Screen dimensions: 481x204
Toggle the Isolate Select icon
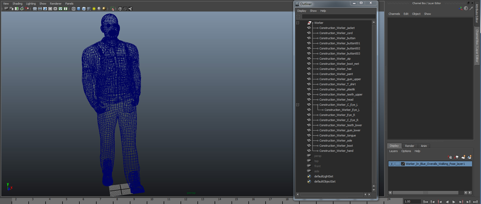pyautogui.click(x=112, y=9)
